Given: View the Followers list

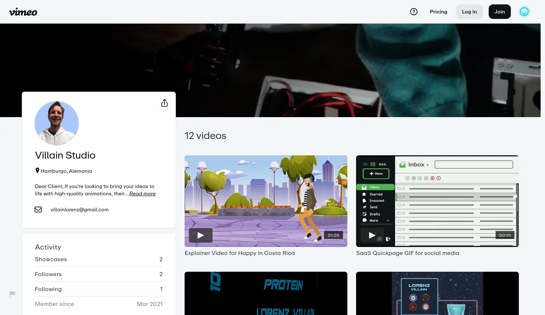Looking at the screenshot, I should click(x=48, y=274).
